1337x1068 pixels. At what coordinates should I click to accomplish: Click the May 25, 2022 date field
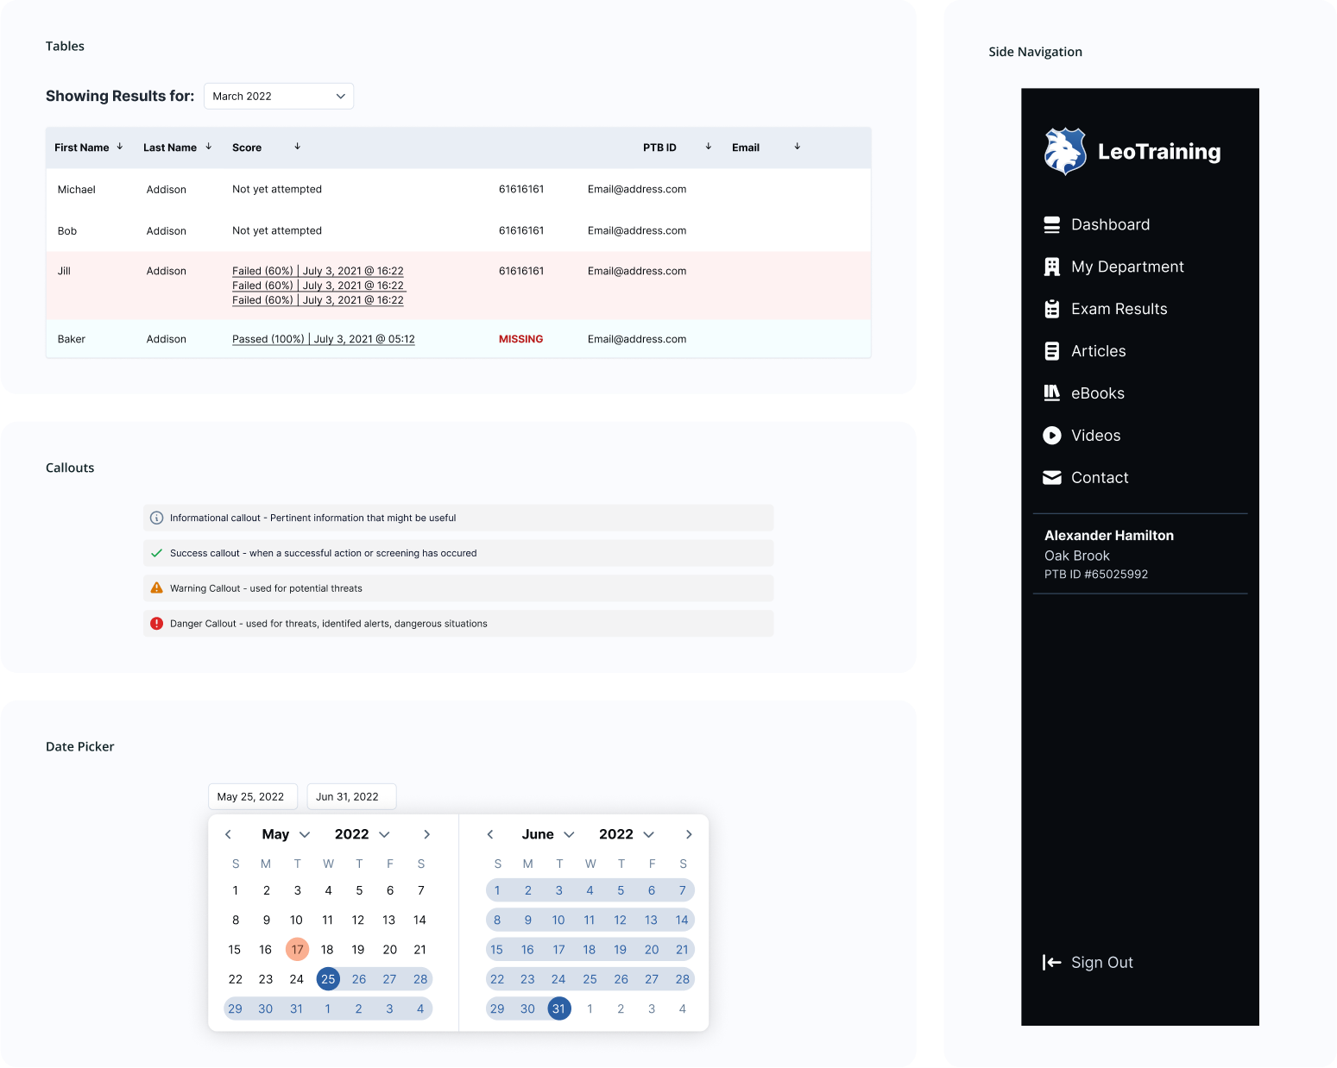tap(252, 796)
